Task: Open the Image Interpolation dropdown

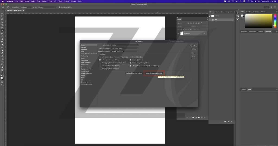Action: coord(125,51)
